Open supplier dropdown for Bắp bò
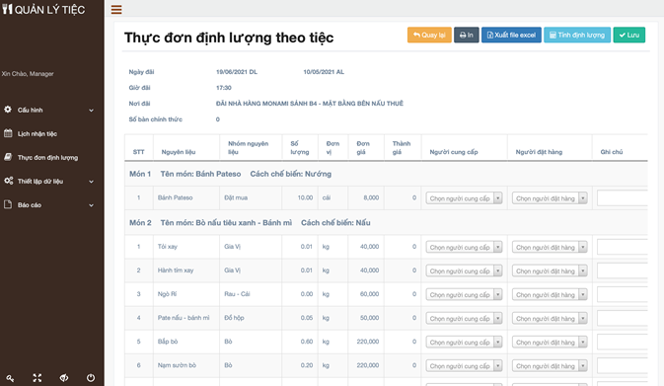This screenshot has width=664, height=386. pyautogui.click(x=464, y=342)
